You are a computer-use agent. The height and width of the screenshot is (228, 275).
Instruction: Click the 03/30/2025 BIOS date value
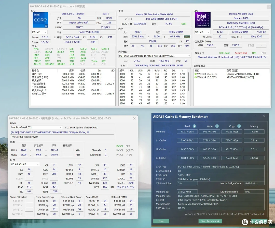(x=140, y=24)
